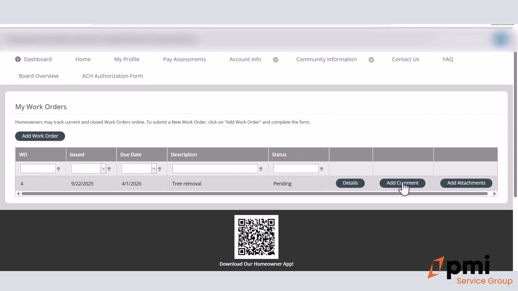Open the ACH Authorization Form

coord(113,76)
